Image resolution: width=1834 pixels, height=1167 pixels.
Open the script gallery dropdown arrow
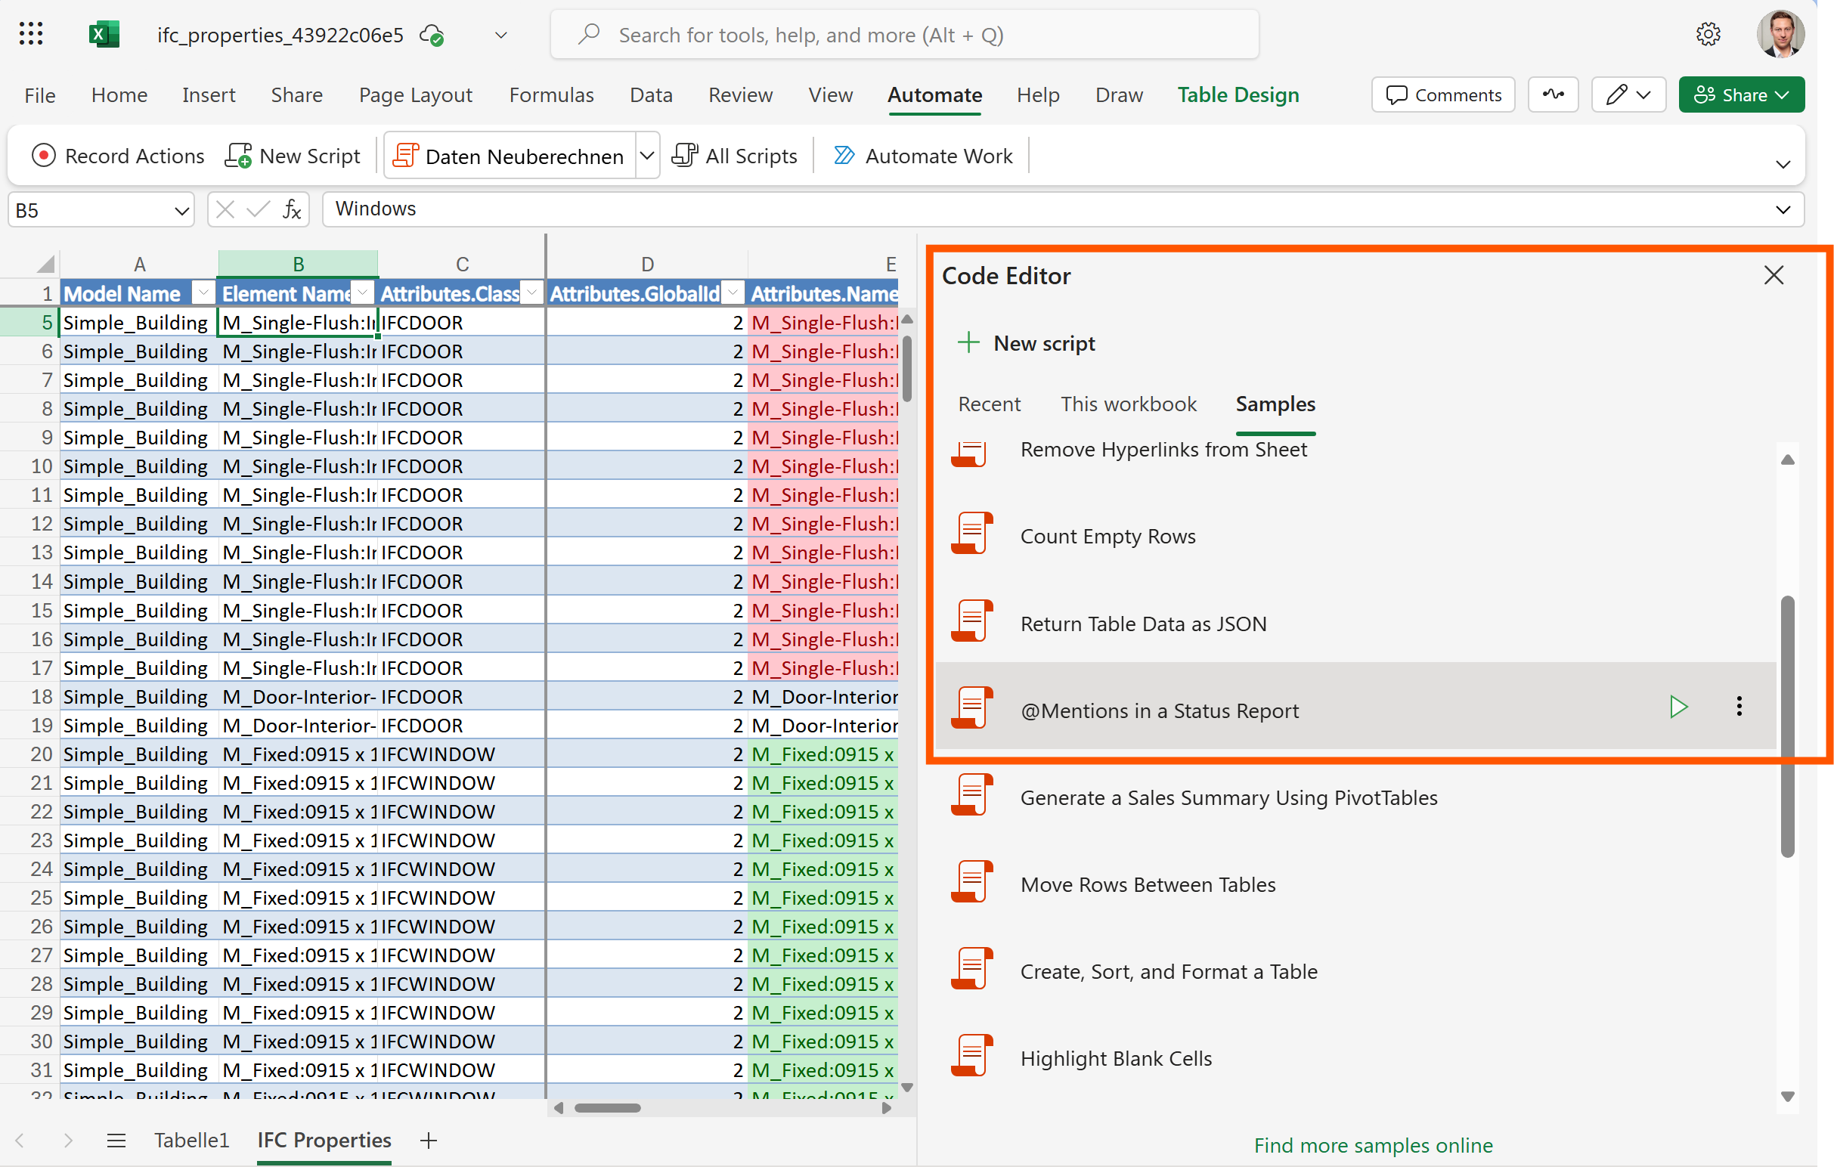click(x=646, y=156)
